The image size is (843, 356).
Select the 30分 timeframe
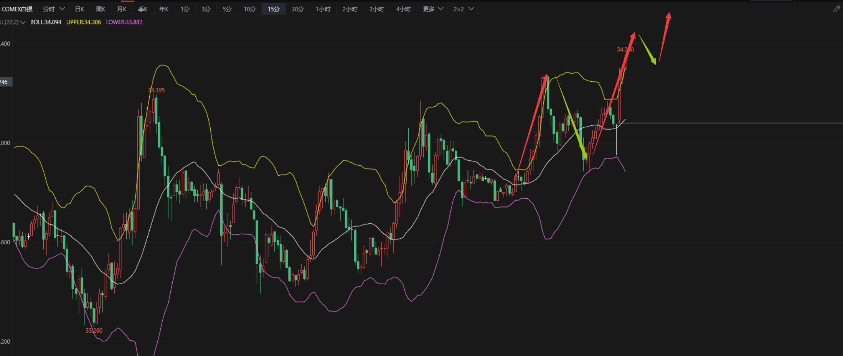[x=297, y=9]
